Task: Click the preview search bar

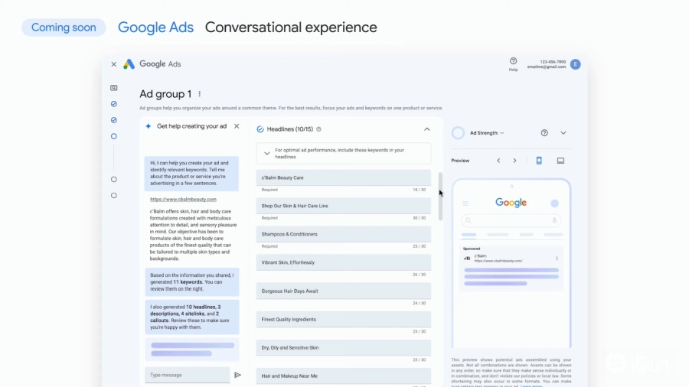Action: point(511,221)
